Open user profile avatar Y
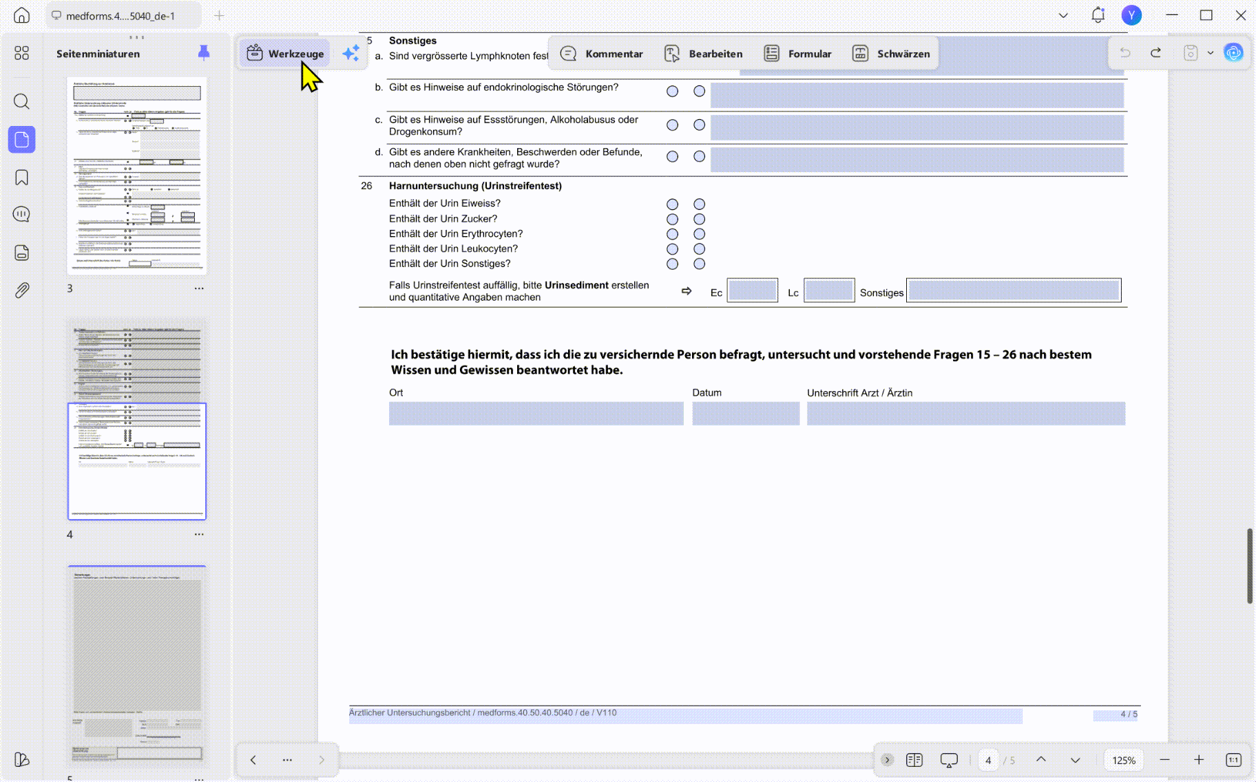The image size is (1256, 782). pos(1131,15)
